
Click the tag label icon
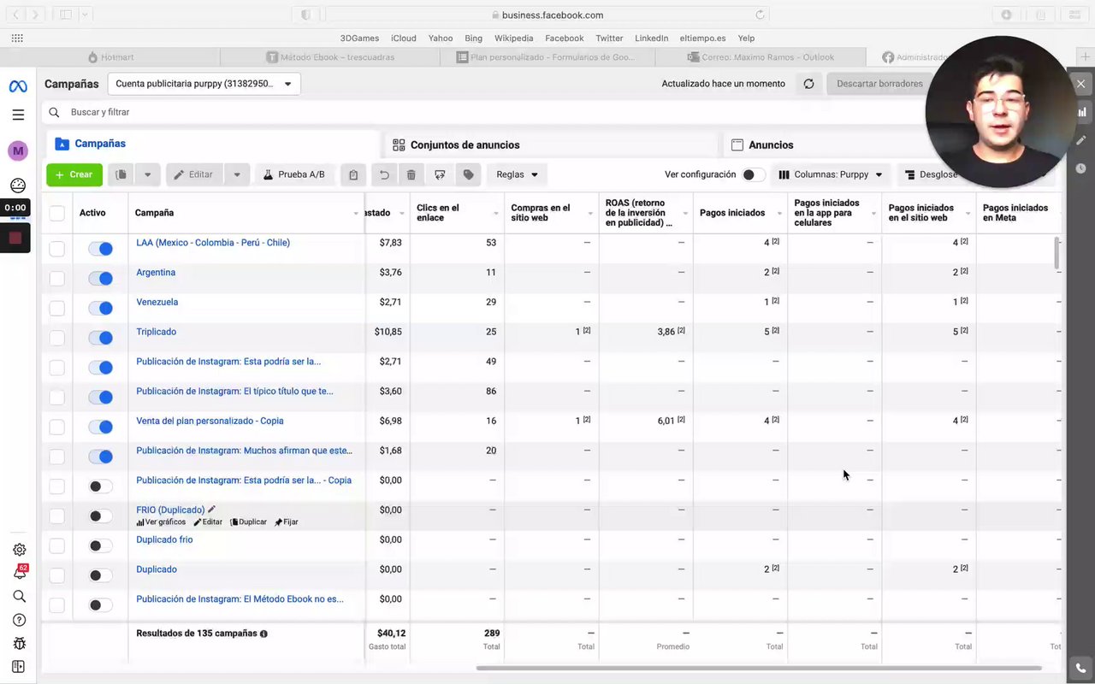pyautogui.click(x=468, y=174)
